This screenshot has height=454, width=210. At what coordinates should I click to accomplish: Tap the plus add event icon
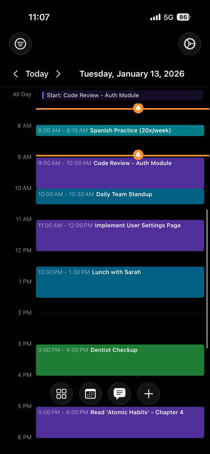[x=149, y=394]
